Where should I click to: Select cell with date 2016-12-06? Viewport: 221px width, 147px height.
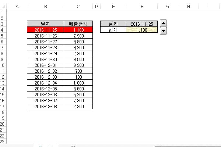[x=46, y=94]
